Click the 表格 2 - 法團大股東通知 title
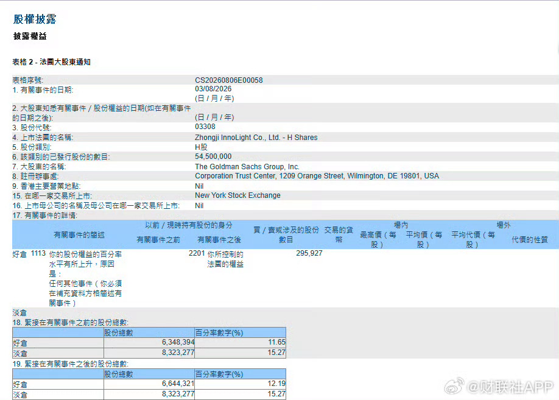The height and width of the screenshot is (400, 559). coord(51,62)
